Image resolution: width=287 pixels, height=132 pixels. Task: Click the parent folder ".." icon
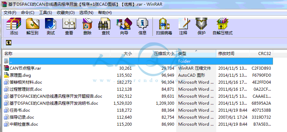coord(6,61)
